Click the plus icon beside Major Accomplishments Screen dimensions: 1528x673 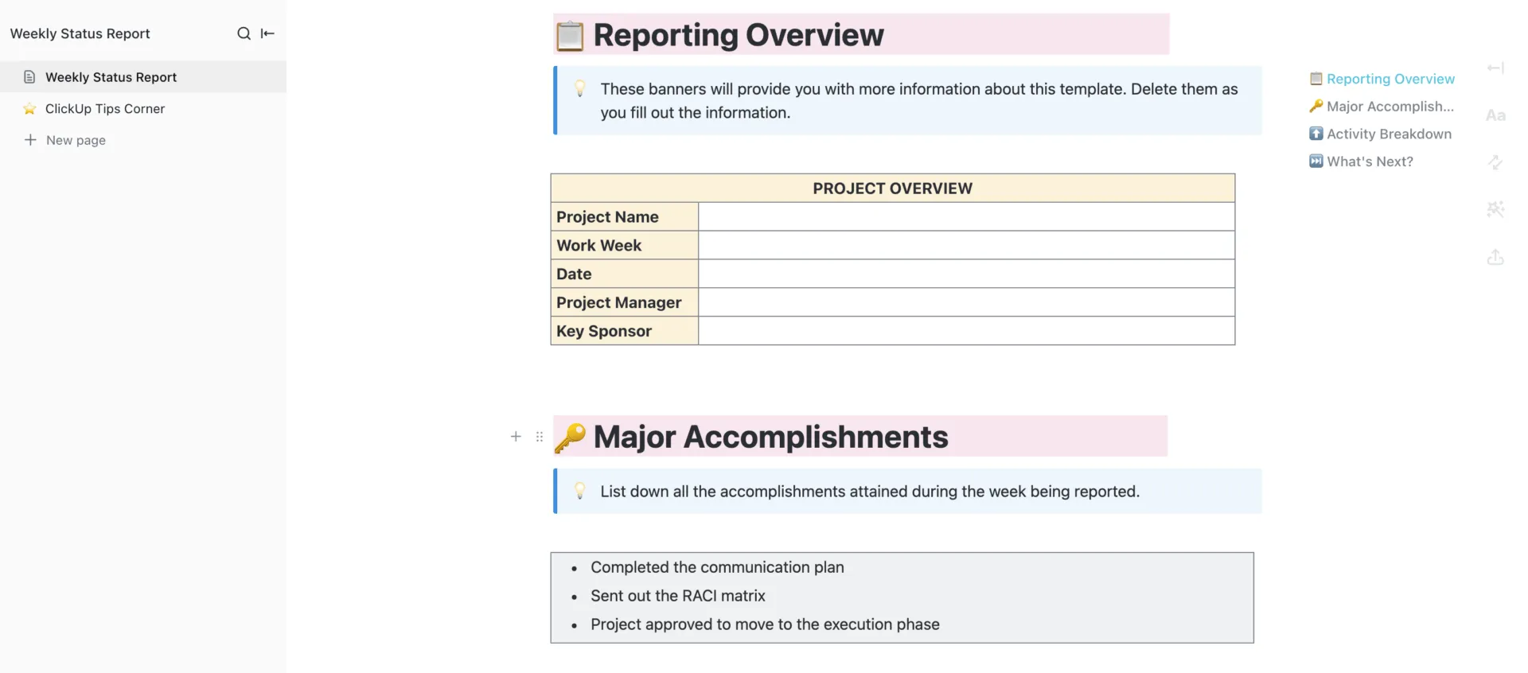pyautogui.click(x=516, y=436)
